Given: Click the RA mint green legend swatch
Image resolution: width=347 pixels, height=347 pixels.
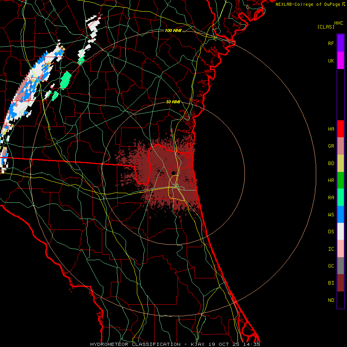Looking at the screenshot, I should click(x=340, y=197).
